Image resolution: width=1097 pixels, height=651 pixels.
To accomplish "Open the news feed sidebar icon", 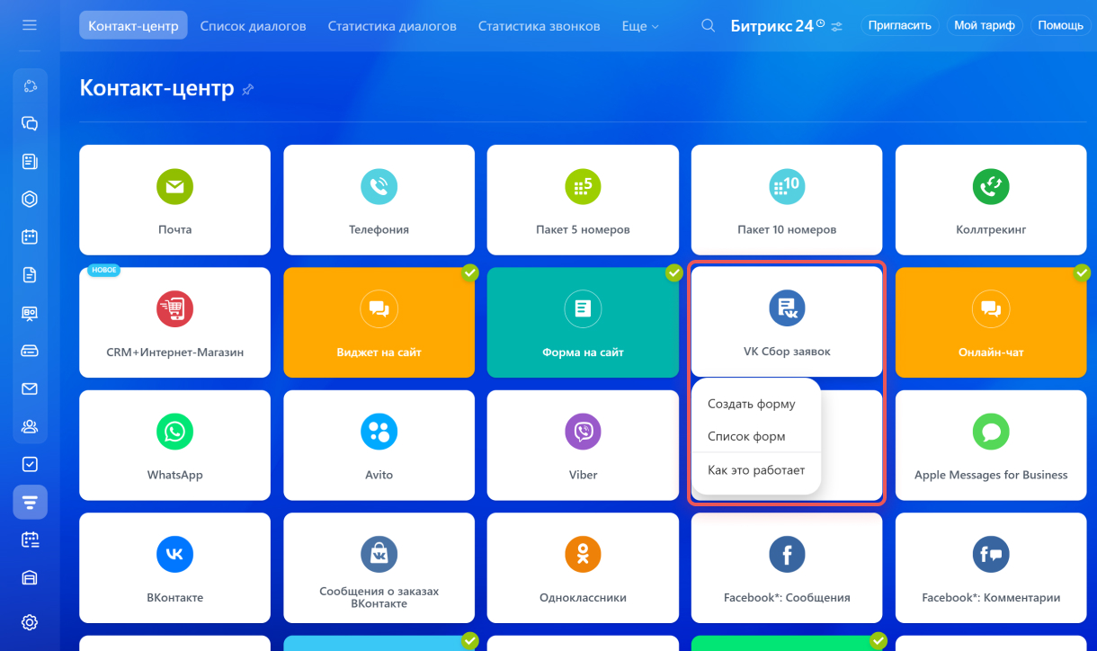I will click(30, 161).
